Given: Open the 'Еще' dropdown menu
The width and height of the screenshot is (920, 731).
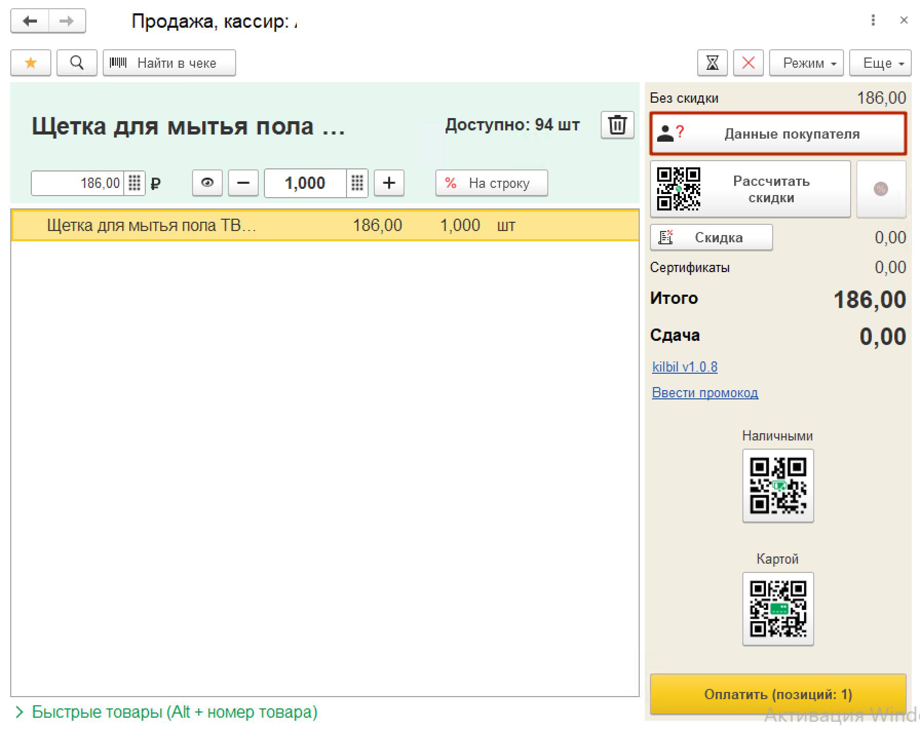Looking at the screenshot, I should pyautogui.click(x=880, y=63).
